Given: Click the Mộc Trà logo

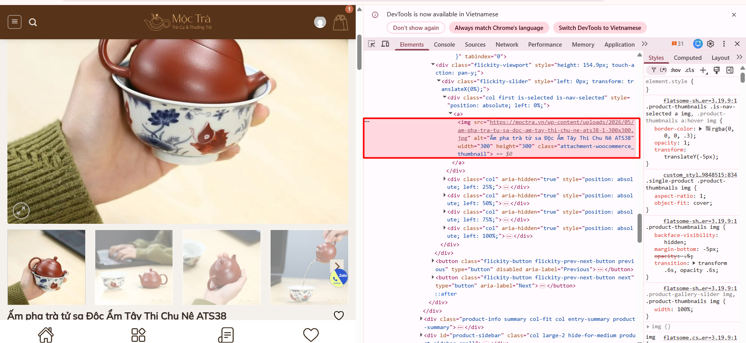Looking at the screenshot, I should coord(178,22).
